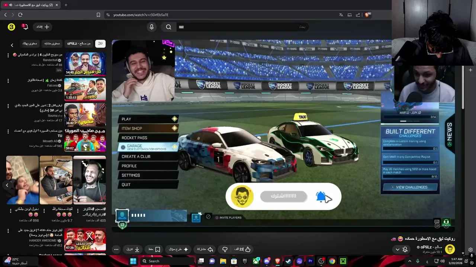Open Adobe Premiere Pro from taskbar
476x267 pixels.
pyautogui.click(x=310, y=261)
